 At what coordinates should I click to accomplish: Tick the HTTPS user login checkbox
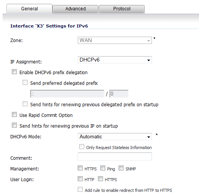[x=100, y=179]
